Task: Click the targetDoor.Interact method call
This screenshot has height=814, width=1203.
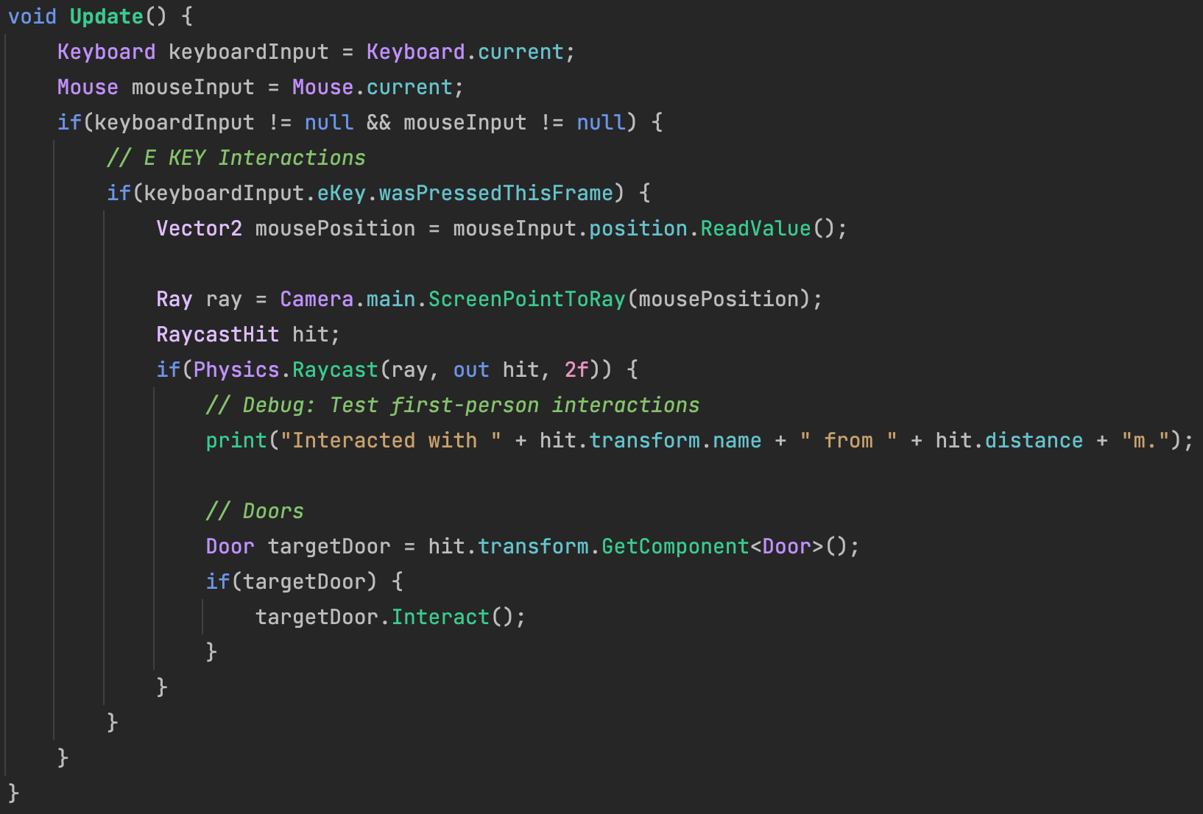Action: pos(440,617)
